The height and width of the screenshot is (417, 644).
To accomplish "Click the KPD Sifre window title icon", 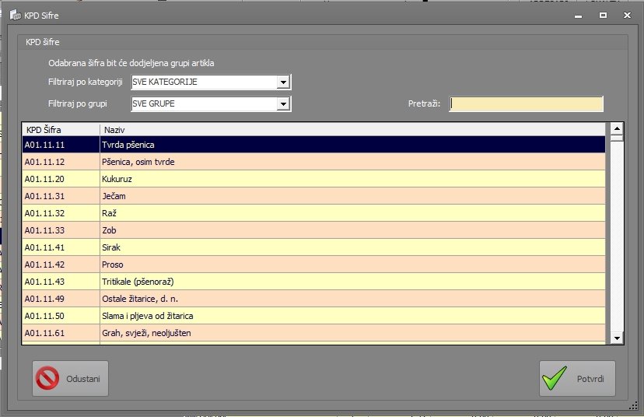I will (14, 15).
